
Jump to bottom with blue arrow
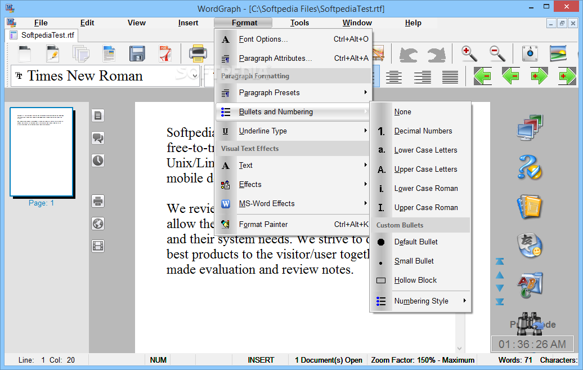[500, 301]
